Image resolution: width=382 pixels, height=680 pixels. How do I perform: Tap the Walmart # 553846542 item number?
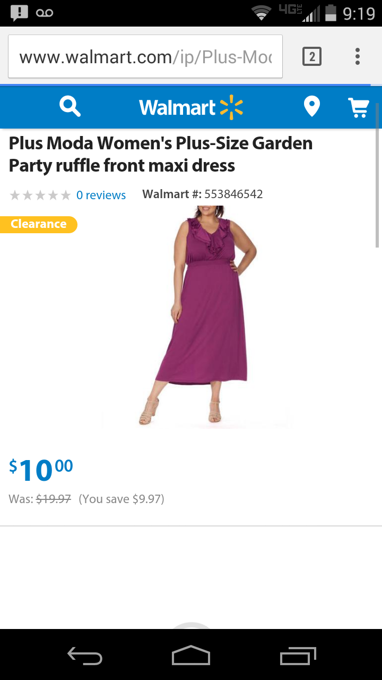point(203,194)
